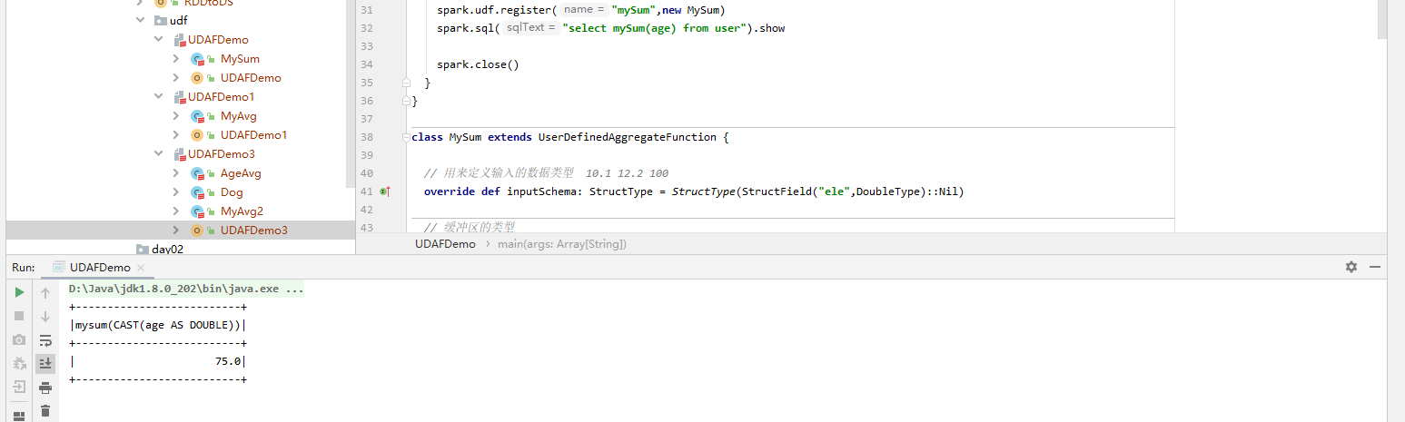Screen dimensions: 1405x422
Task: Click the Restore Layout icon in Run toolbar
Action: point(19,416)
